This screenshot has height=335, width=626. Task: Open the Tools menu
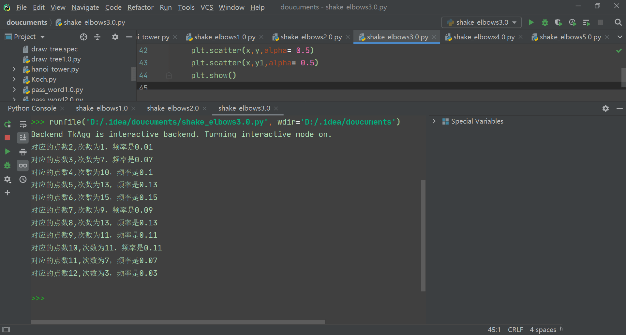[x=186, y=7]
